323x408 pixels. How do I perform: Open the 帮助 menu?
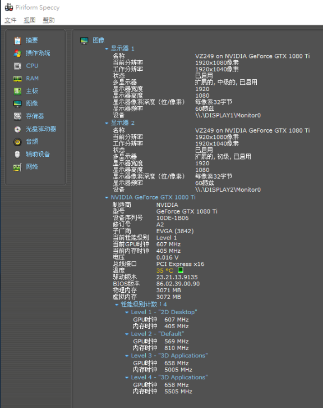[x=49, y=20]
